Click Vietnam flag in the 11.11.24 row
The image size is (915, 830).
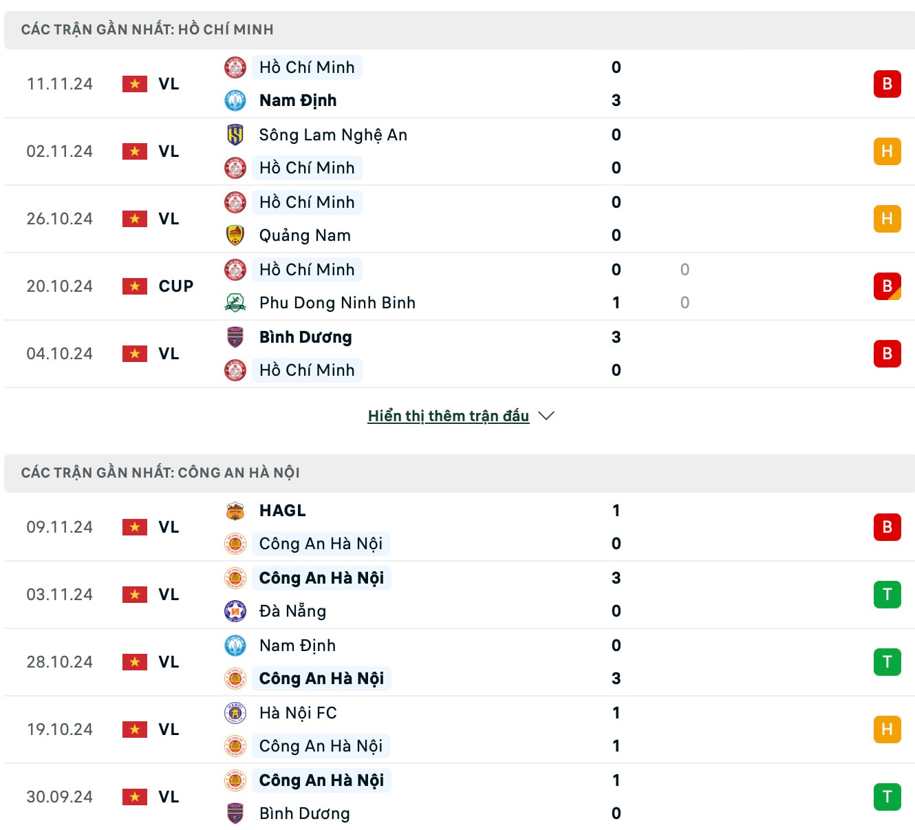click(135, 84)
